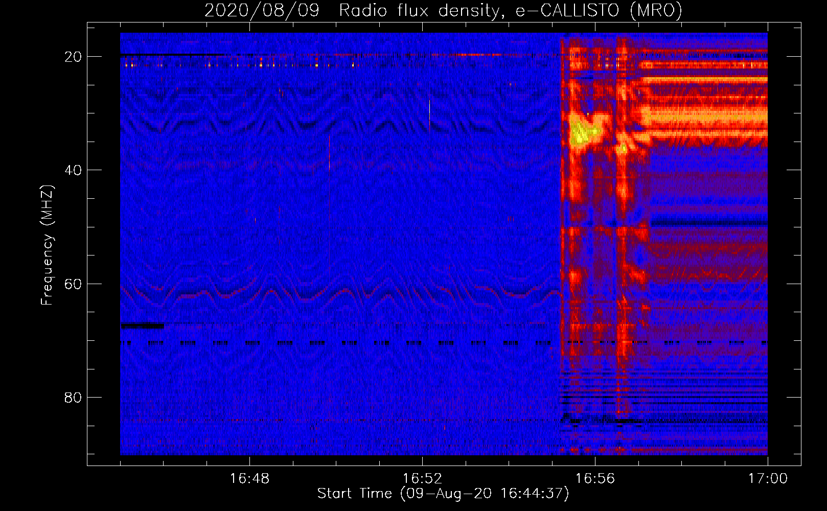This screenshot has height=511, width=827.
Task: Click the 80 MHz frequency tick label
Action: (x=73, y=397)
